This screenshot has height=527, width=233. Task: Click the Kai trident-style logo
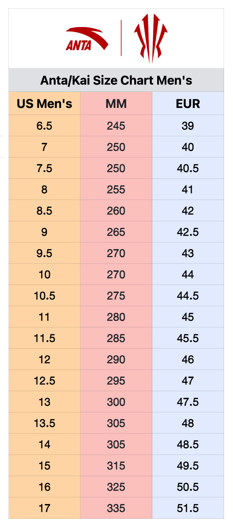pos(151,38)
